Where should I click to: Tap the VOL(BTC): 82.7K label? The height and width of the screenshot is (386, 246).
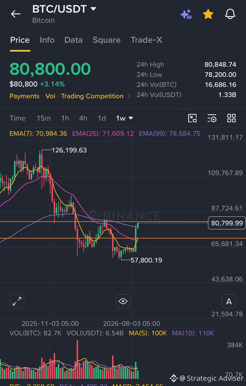(36, 333)
